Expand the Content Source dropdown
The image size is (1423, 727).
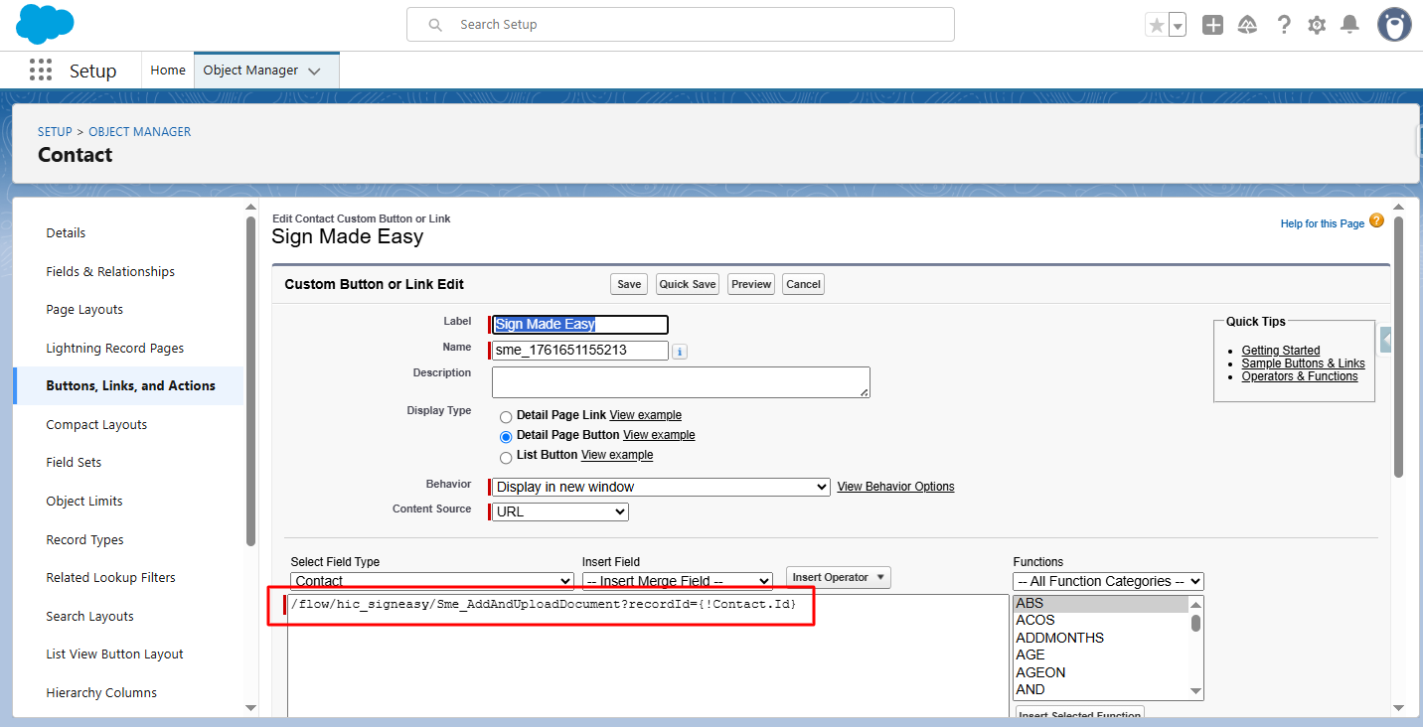click(x=560, y=511)
